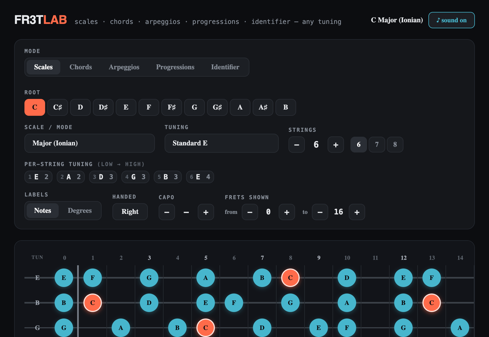
Task: Click A note at fret 10, B string
Action: (347, 303)
